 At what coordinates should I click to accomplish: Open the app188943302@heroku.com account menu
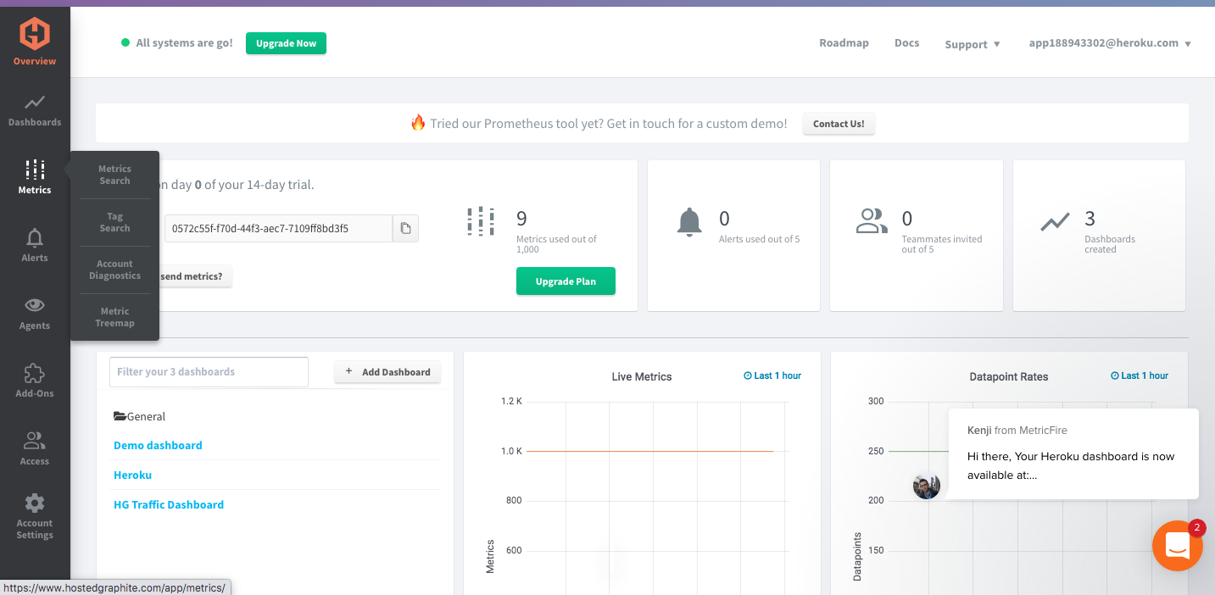[1110, 43]
